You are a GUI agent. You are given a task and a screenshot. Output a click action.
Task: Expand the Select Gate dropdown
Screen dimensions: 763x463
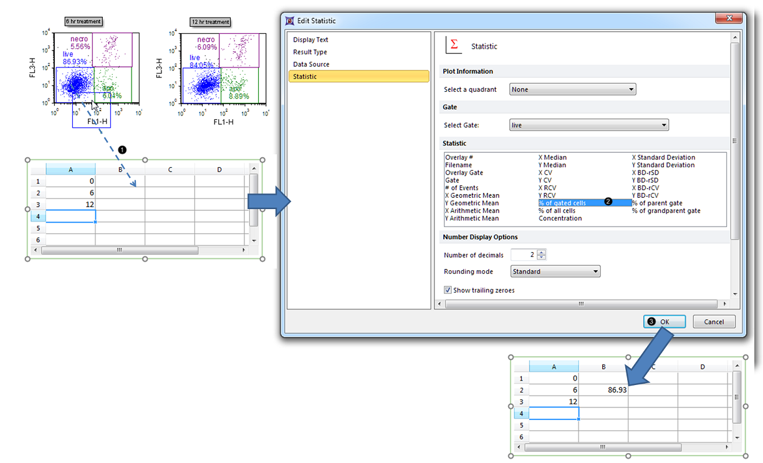click(588, 125)
